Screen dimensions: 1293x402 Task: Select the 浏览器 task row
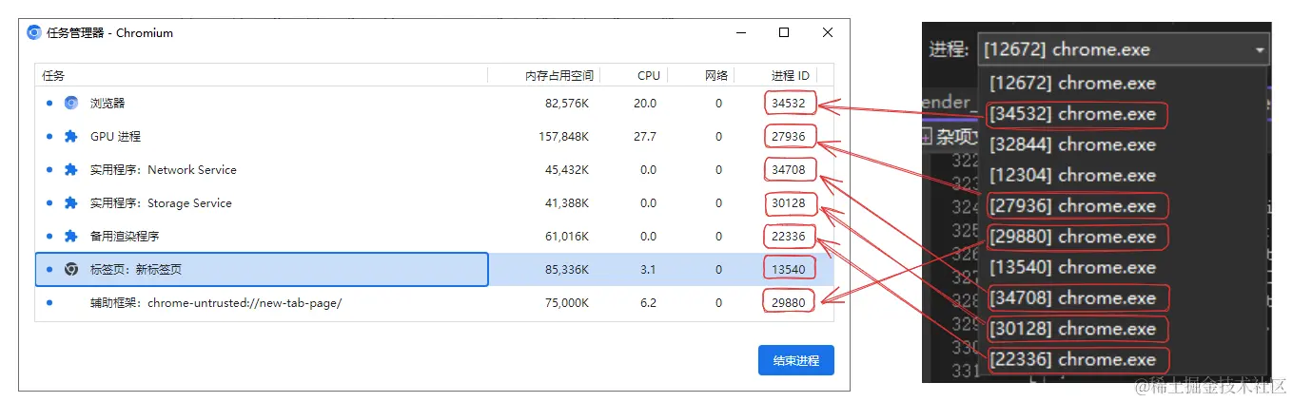pos(435,103)
